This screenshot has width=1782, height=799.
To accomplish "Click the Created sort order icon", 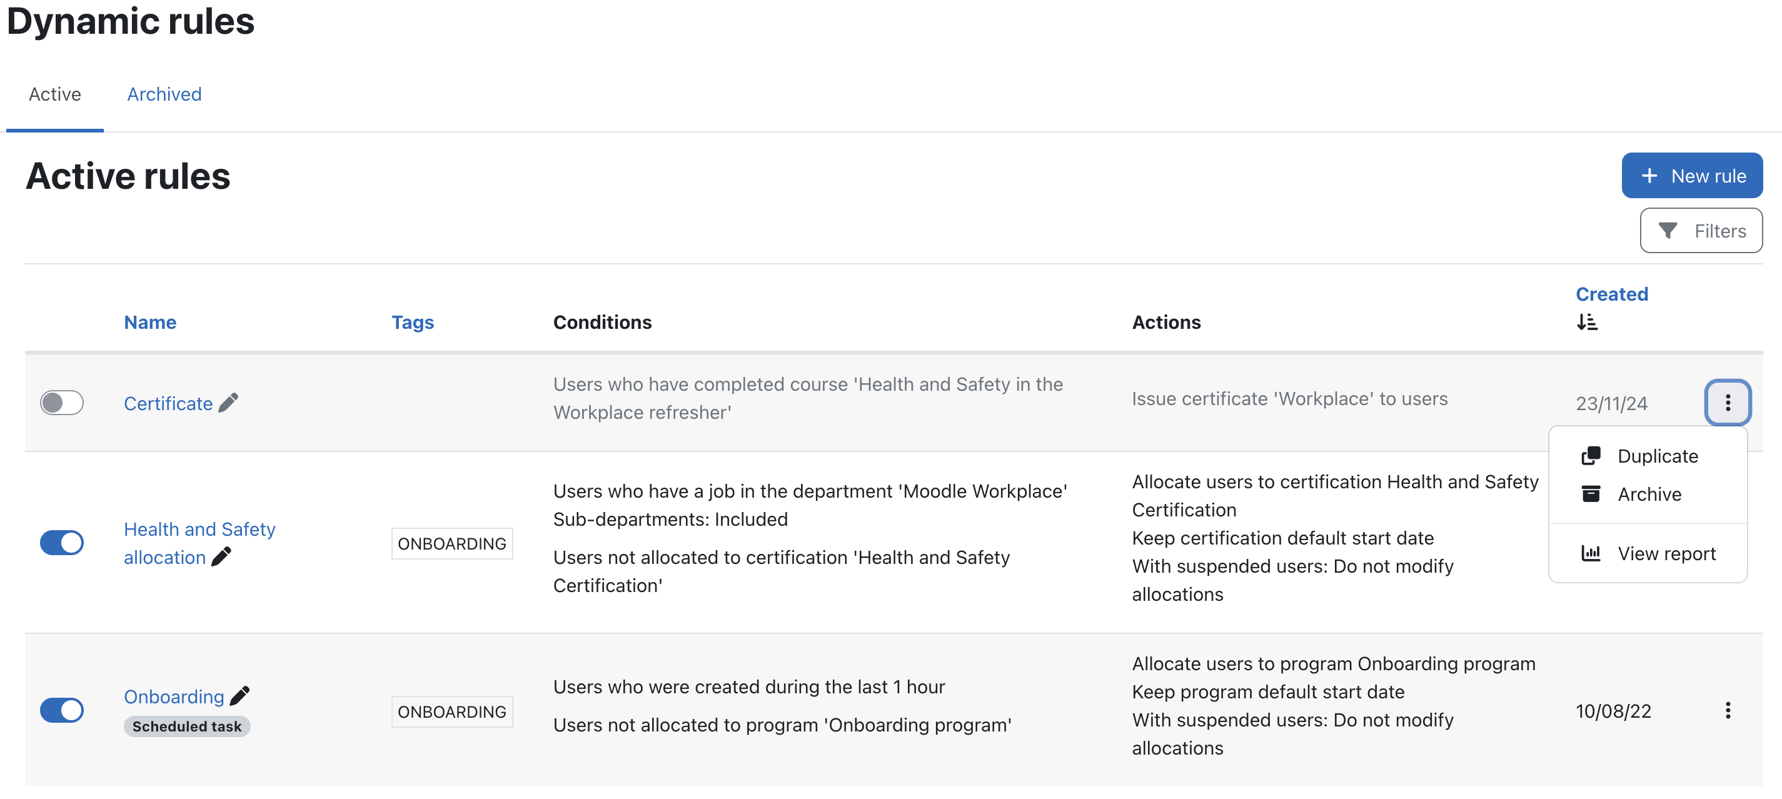I will point(1587,323).
